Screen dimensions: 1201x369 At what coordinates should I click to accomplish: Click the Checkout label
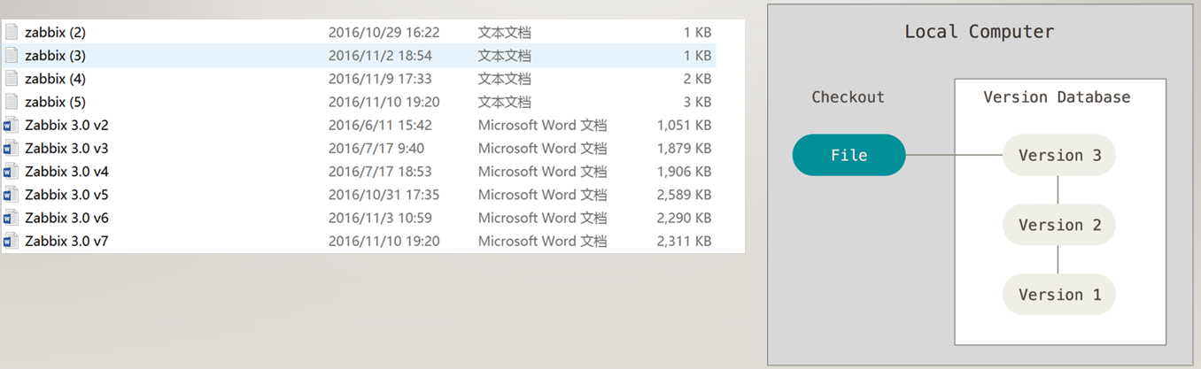848,96
